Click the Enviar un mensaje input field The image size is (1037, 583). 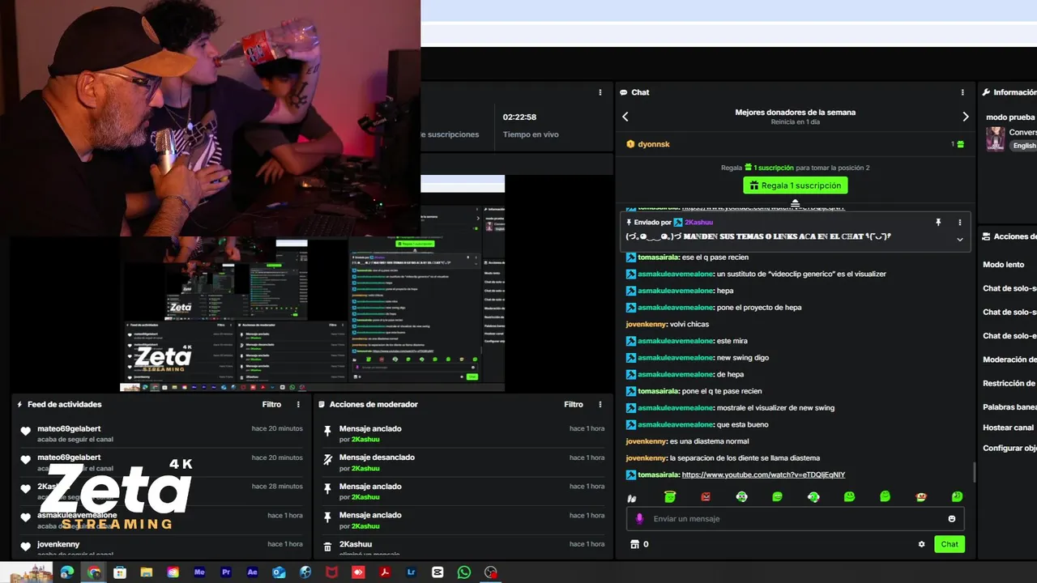[x=795, y=518]
